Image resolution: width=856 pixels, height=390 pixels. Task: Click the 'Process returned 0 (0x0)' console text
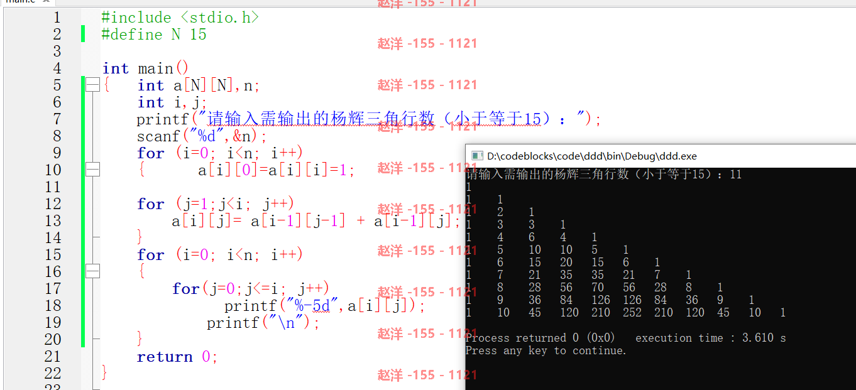pyautogui.click(x=540, y=338)
